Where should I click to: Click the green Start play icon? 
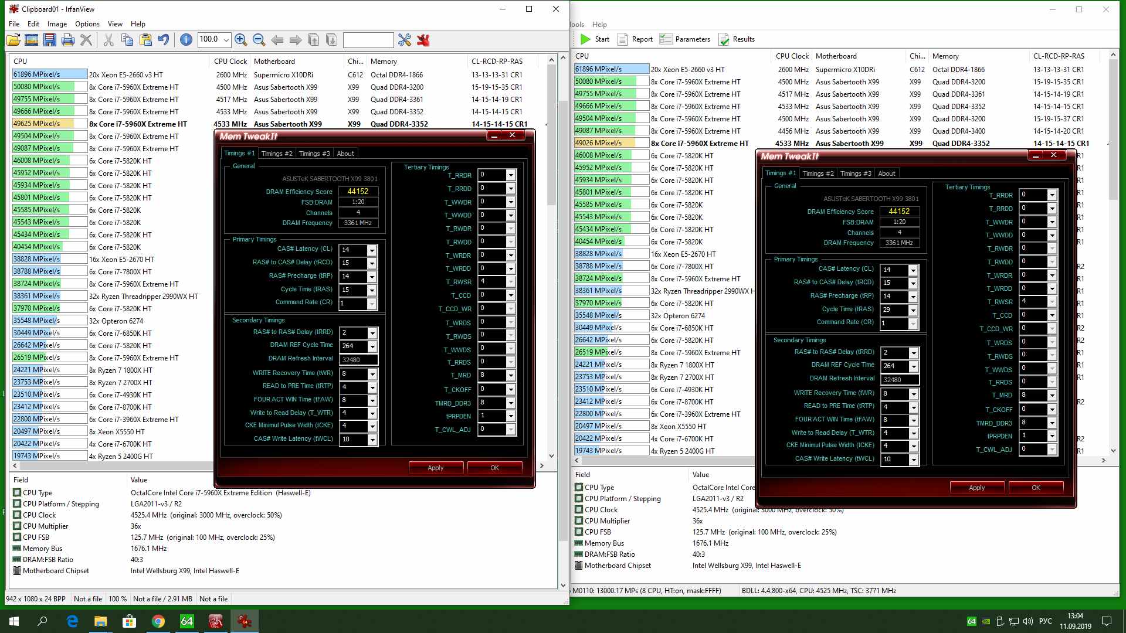click(x=585, y=39)
